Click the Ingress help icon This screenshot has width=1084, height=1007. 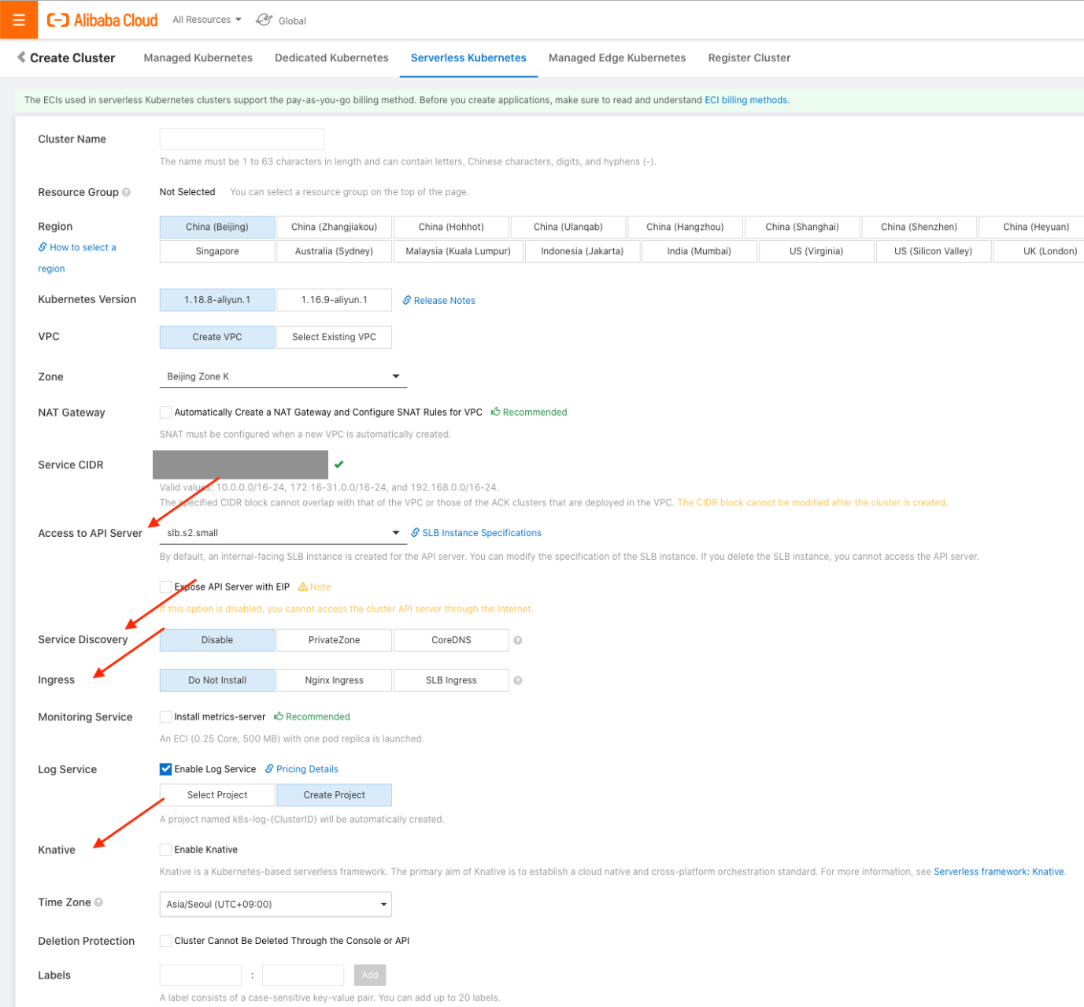[518, 680]
